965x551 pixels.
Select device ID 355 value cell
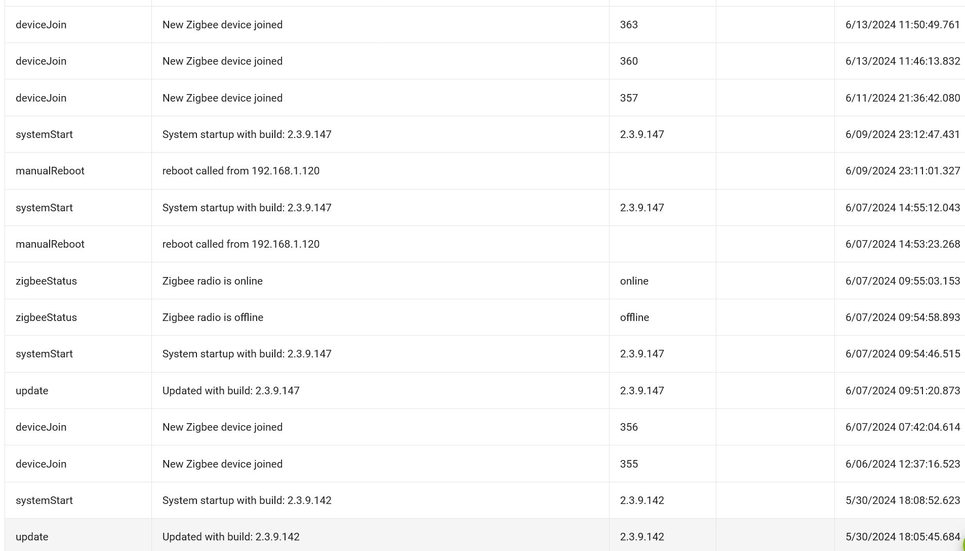tap(629, 464)
